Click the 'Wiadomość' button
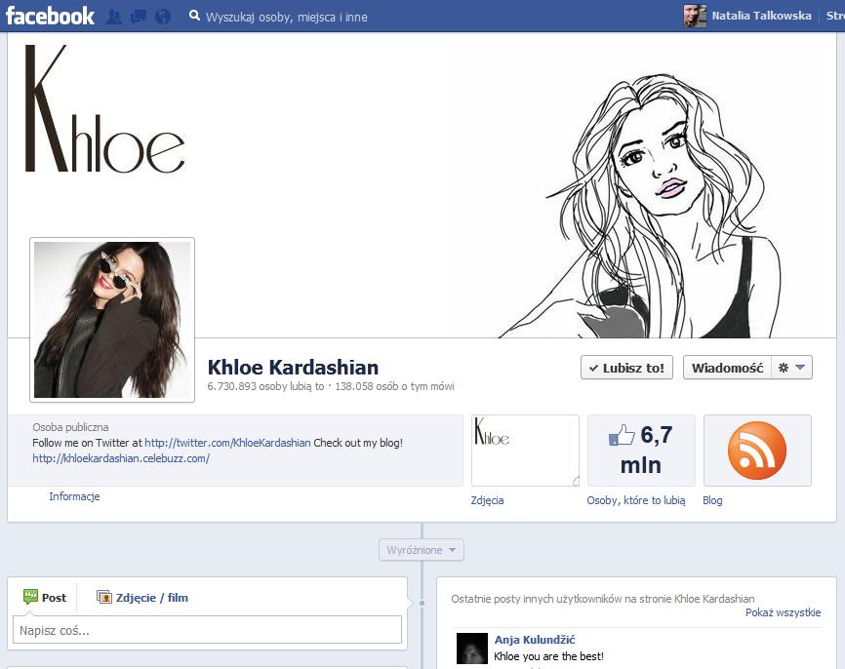The height and width of the screenshot is (669, 845). click(728, 368)
